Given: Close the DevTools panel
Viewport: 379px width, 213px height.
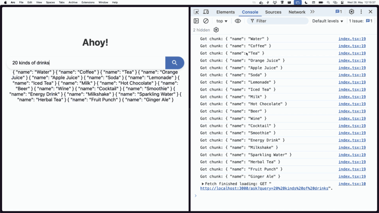Looking at the screenshot, I should [x=370, y=12].
